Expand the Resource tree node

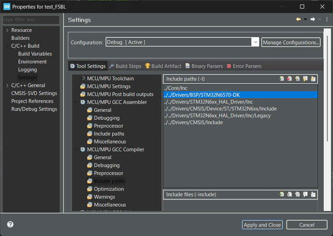click(x=8, y=30)
